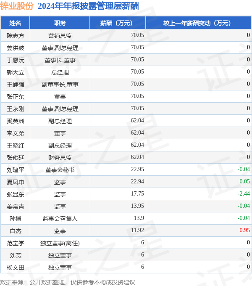The width and height of the screenshot is (252, 286).
Task: Select the name 于恩沅
Action: (16, 60)
